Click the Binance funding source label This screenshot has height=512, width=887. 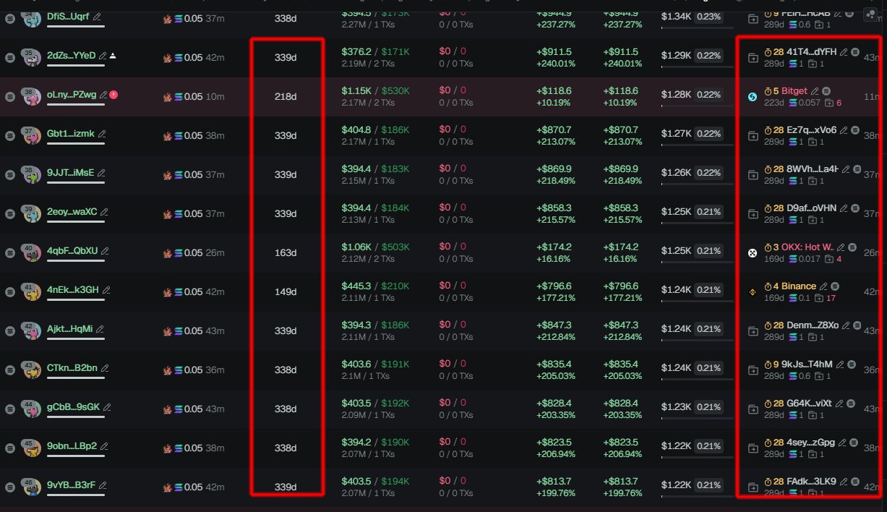(x=798, y=286)
